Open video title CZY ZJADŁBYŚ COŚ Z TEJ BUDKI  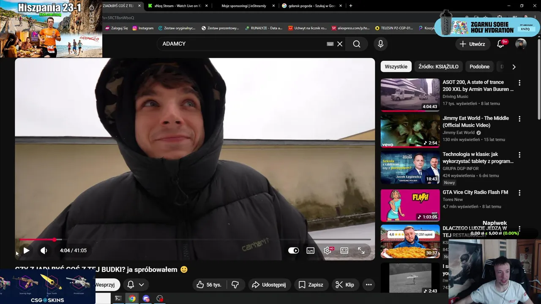(x=101, y=269)
